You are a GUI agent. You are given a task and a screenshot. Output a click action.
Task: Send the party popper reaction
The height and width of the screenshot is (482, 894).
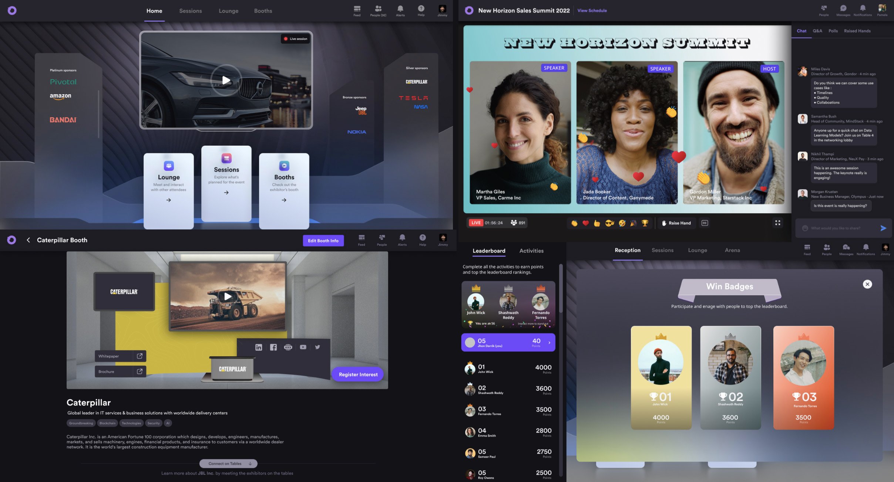coord(633,223)
